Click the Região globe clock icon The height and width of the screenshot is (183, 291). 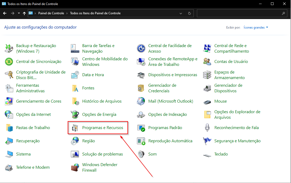75,141
